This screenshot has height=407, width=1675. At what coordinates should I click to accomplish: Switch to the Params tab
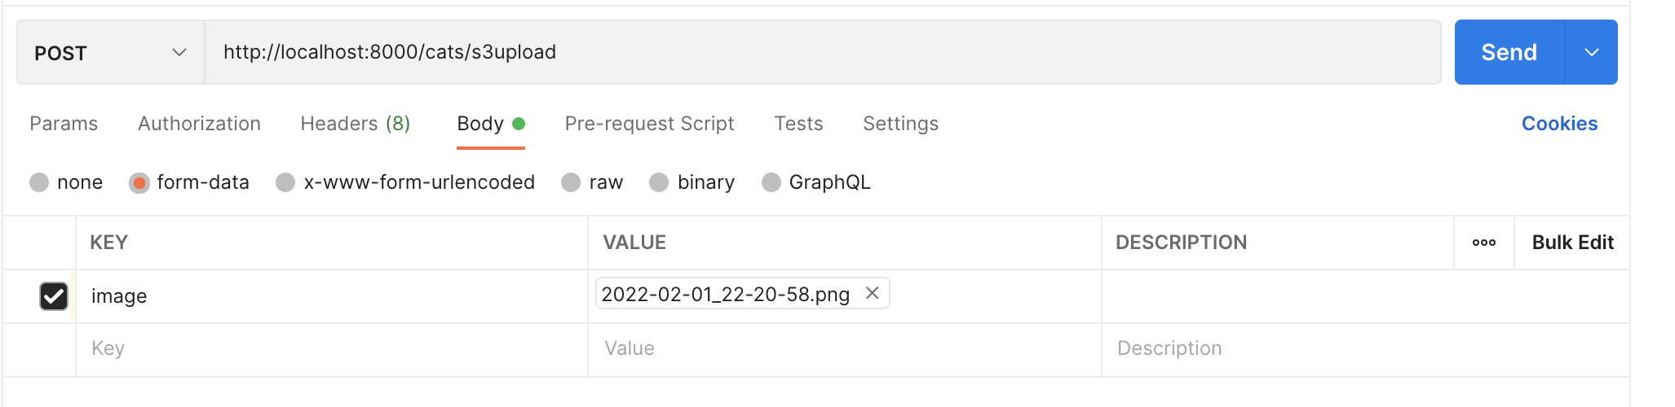coord(64,124)
